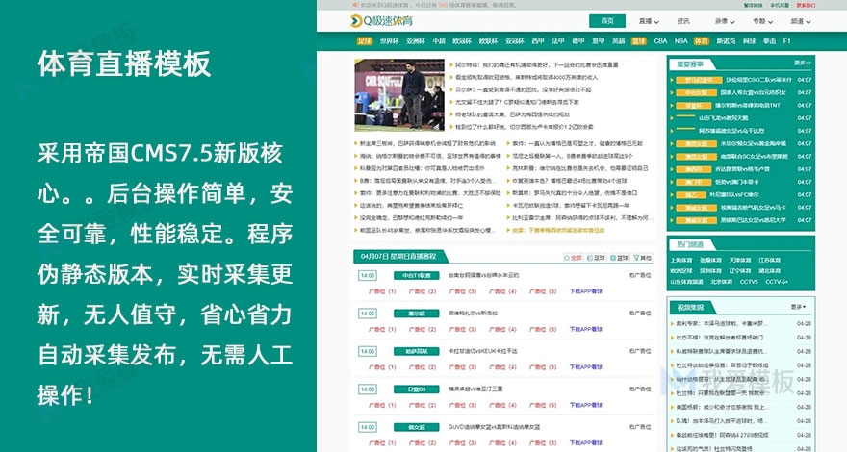This screenshot has width=847, height=452.
Task: Open the orange highlighted headline in news list
Action: [x=556, y=230]
